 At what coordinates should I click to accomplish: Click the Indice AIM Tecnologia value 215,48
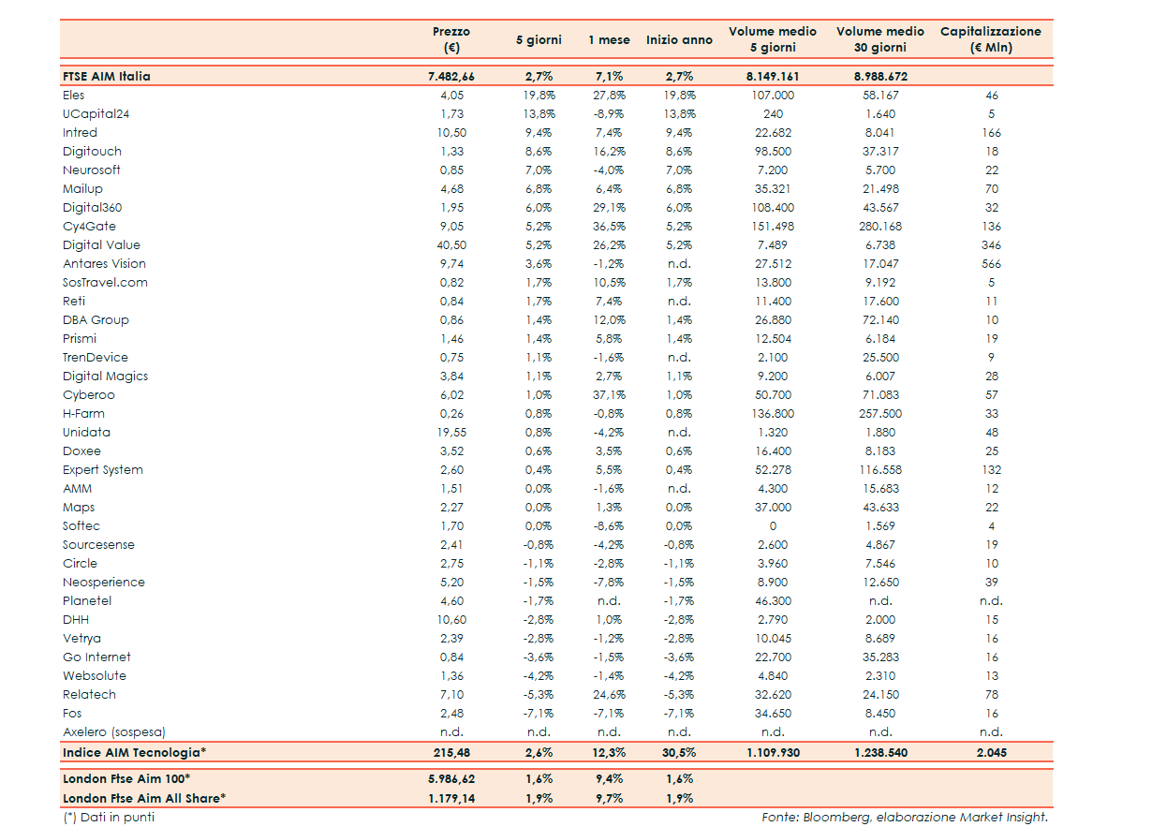[x=451, y=753]
